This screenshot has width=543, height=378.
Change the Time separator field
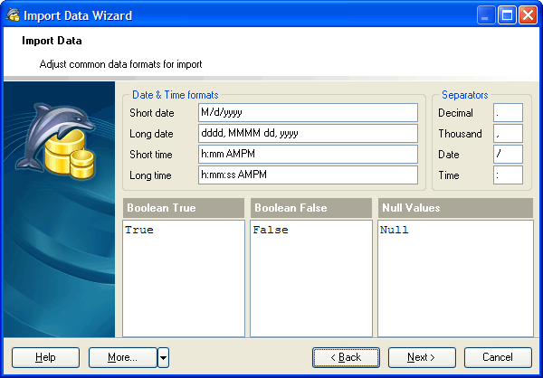tap(508, 175)
